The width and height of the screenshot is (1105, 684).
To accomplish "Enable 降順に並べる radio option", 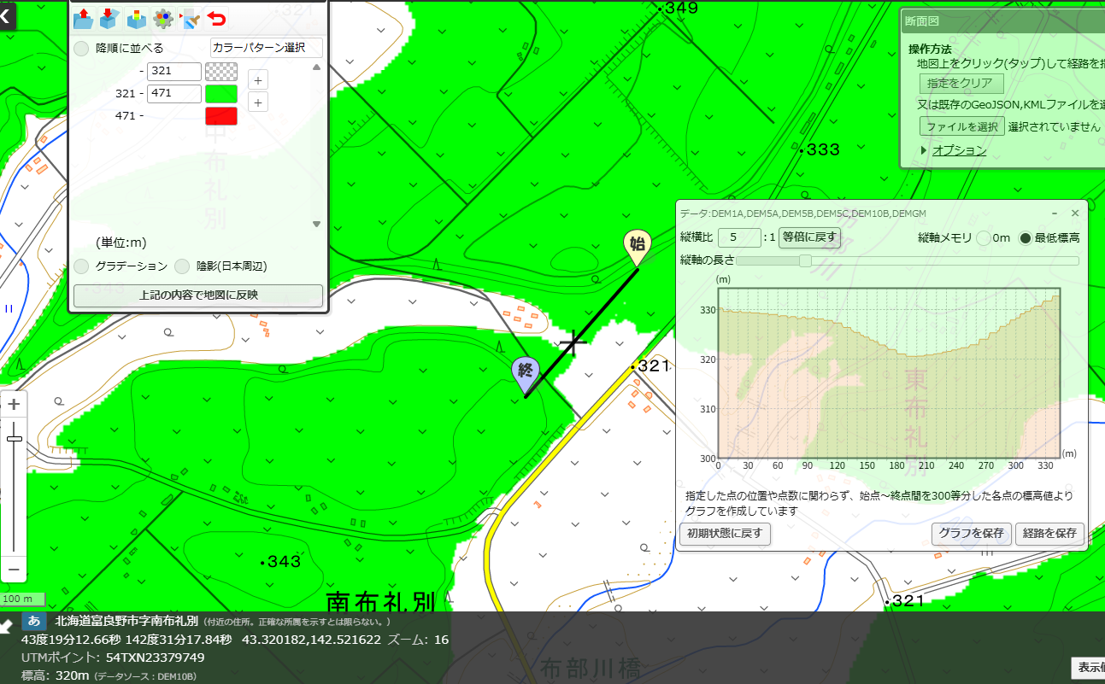I will point(81,49).
